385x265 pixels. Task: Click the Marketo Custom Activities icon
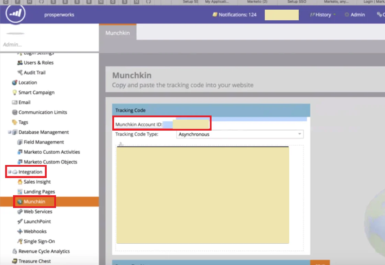[20, 152]
